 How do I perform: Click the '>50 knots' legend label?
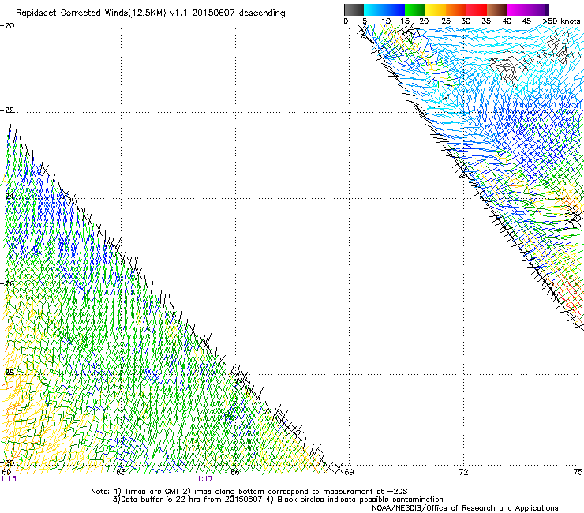click(x=561, y=21)
